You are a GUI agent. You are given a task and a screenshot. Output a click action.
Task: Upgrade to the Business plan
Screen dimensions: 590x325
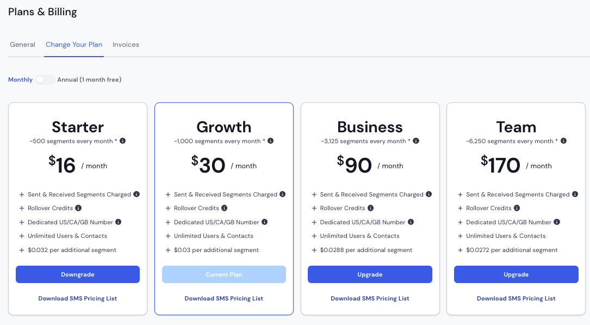pyautogui.click(x=370, y=274)
